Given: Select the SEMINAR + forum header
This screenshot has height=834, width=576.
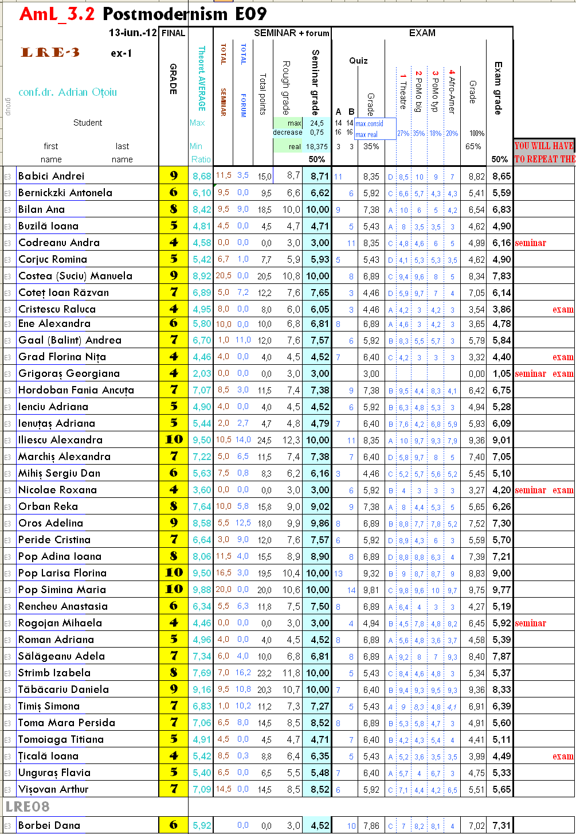Looking at the screenshot, I should (291, 33).
